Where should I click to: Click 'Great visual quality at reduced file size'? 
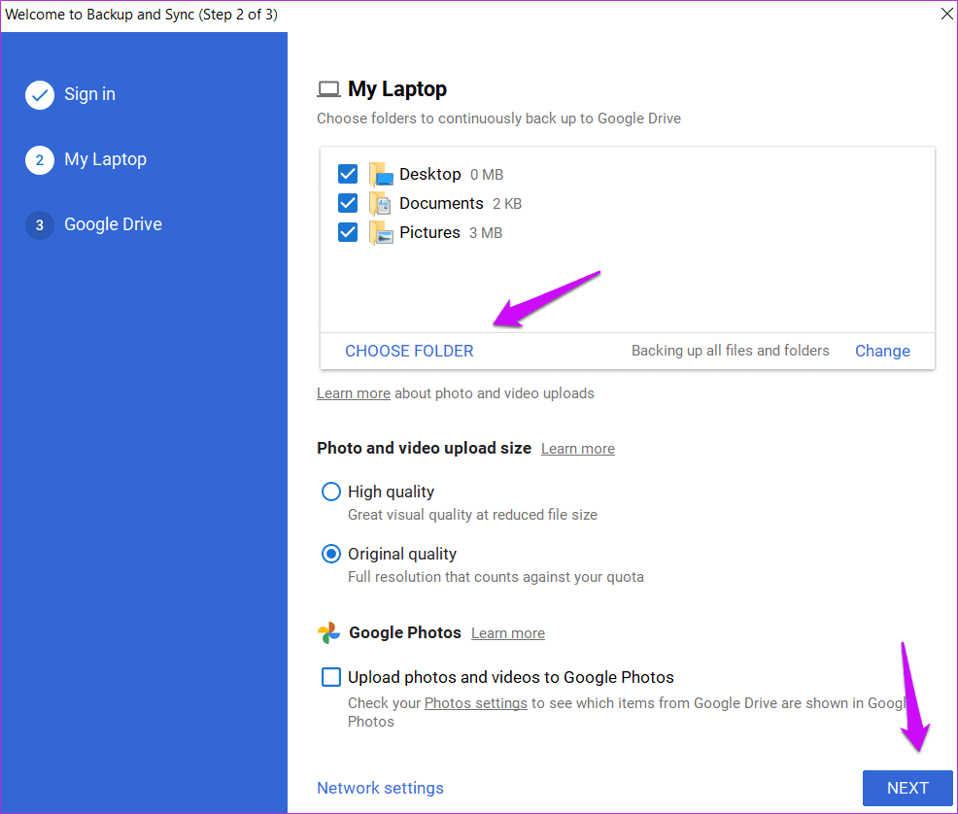coord(472,515)
